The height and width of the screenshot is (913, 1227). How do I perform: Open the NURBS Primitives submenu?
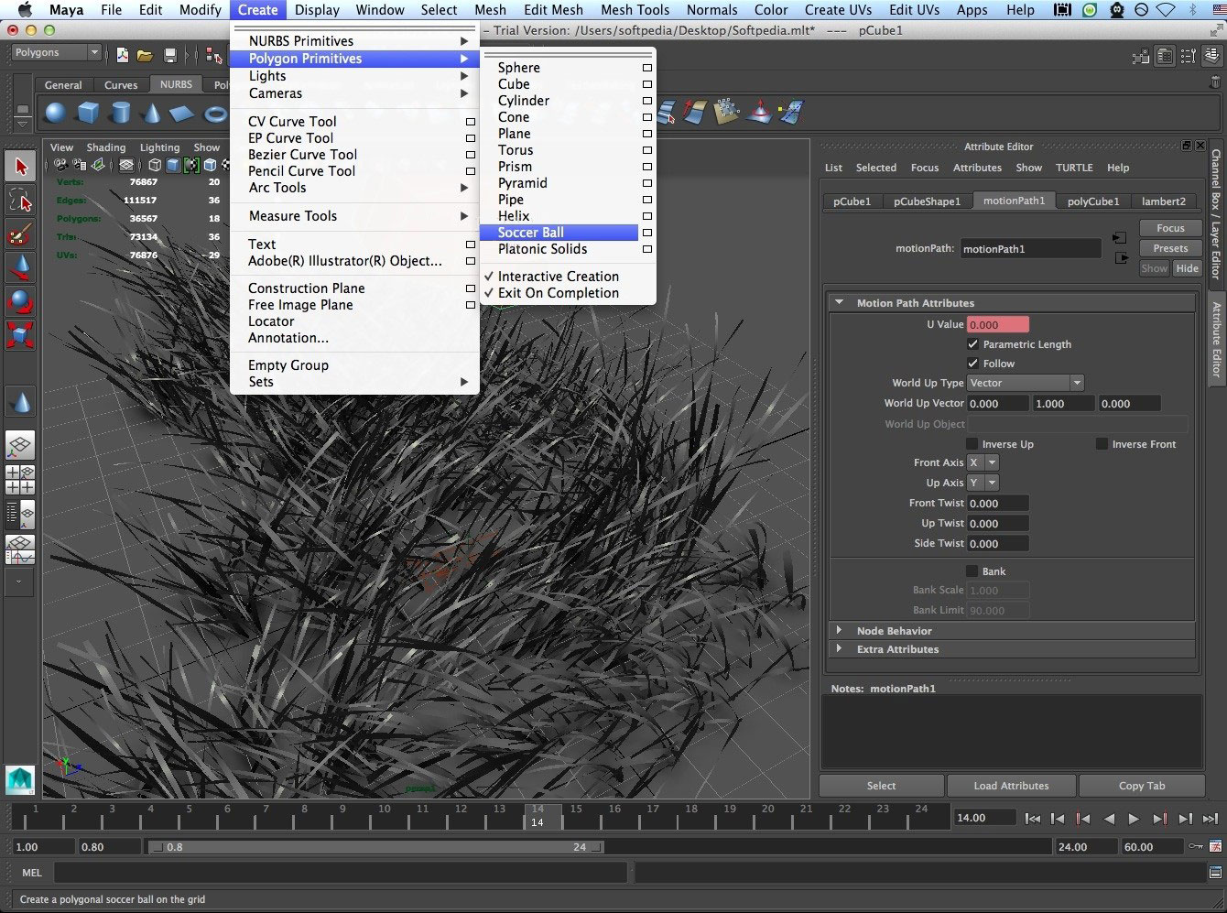coord(355,41)
